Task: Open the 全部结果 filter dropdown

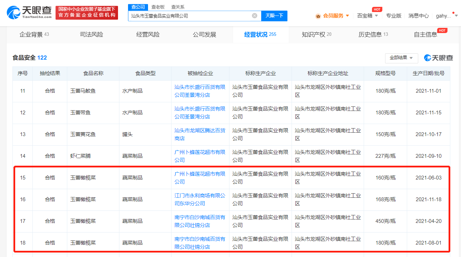Action: (401, 58)
